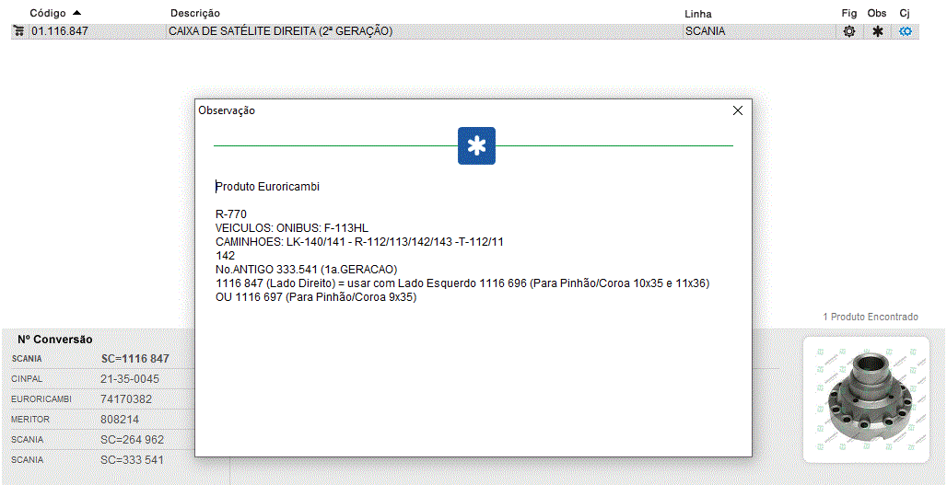Open the product figure gear icon

coord(848,31)
